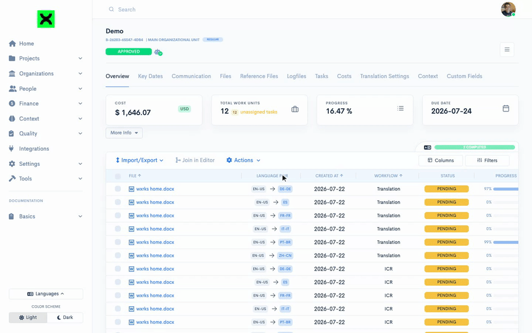Open the Filters button
The height and width of the screenshot is (333, 532).
487,160
